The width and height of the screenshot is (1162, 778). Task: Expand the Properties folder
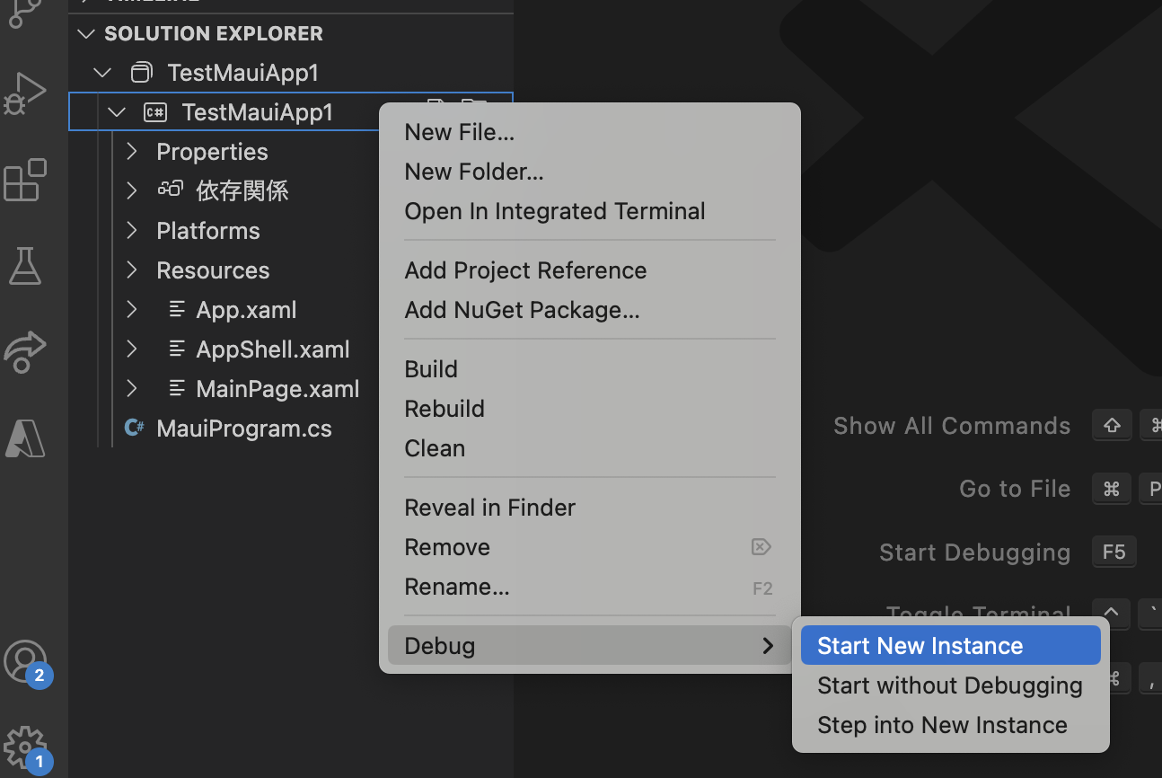(132, 152)
